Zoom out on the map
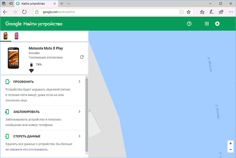The image size is (236, 158). pyautogui.click(x=230, y=150)
